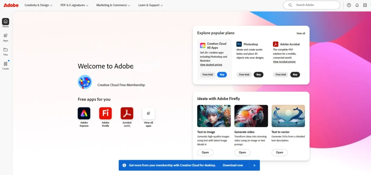This screenshot has height=175, width=371.
Task: Click Download now in the banner
Action: (x=233, y=165)
